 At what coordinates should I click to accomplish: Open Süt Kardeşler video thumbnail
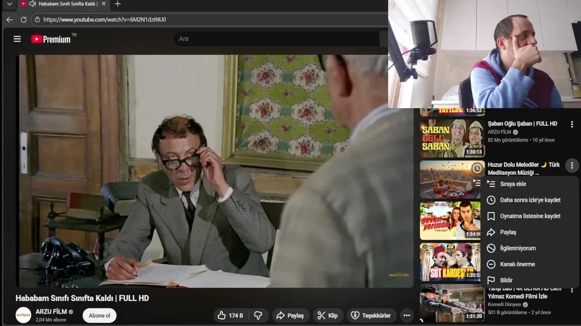click(x=450, y=262)
